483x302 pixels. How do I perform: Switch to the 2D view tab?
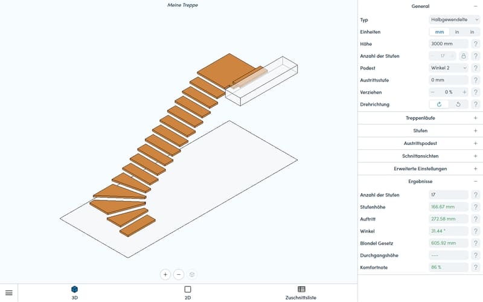188,293
